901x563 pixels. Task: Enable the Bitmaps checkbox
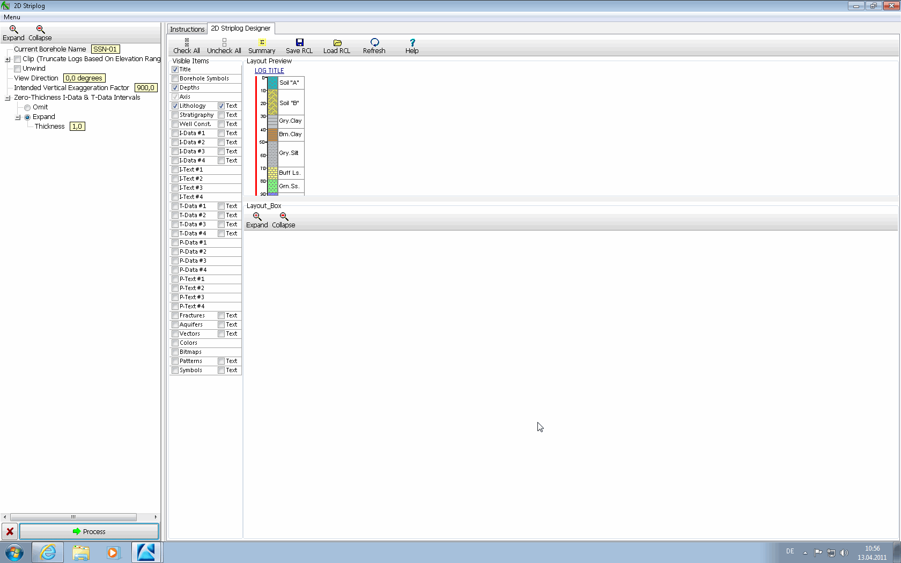(x=175, y=352)
